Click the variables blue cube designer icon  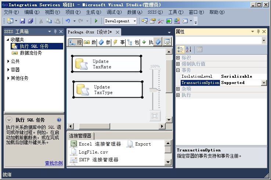[x=158, y=42]
